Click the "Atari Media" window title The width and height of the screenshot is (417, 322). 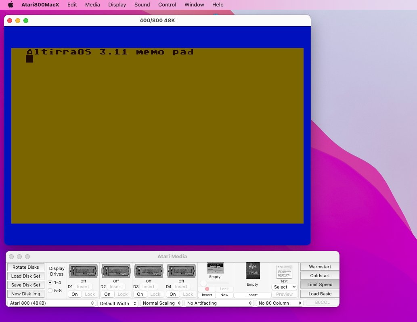point(172,256)
